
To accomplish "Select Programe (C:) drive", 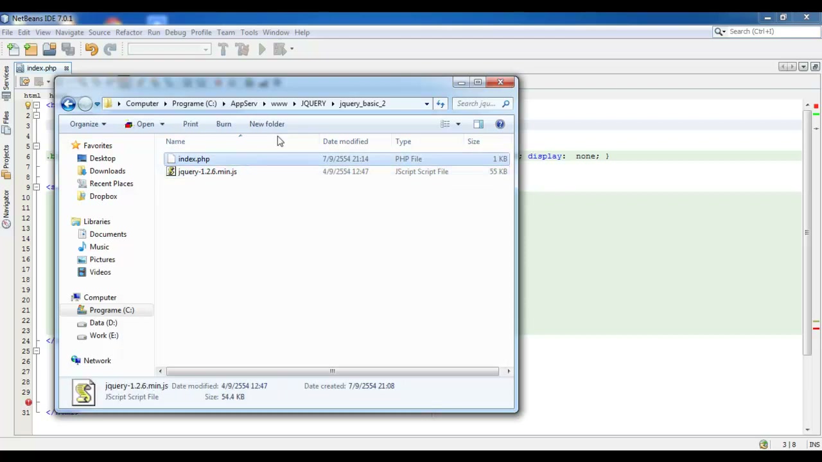I will [112, 310].
